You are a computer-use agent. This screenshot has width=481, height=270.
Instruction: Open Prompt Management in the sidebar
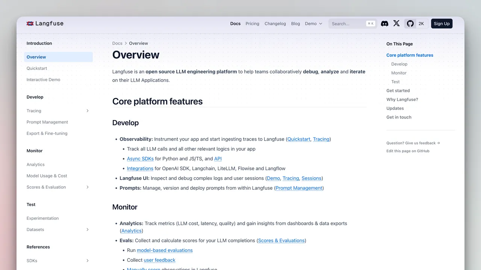[47, 122]
